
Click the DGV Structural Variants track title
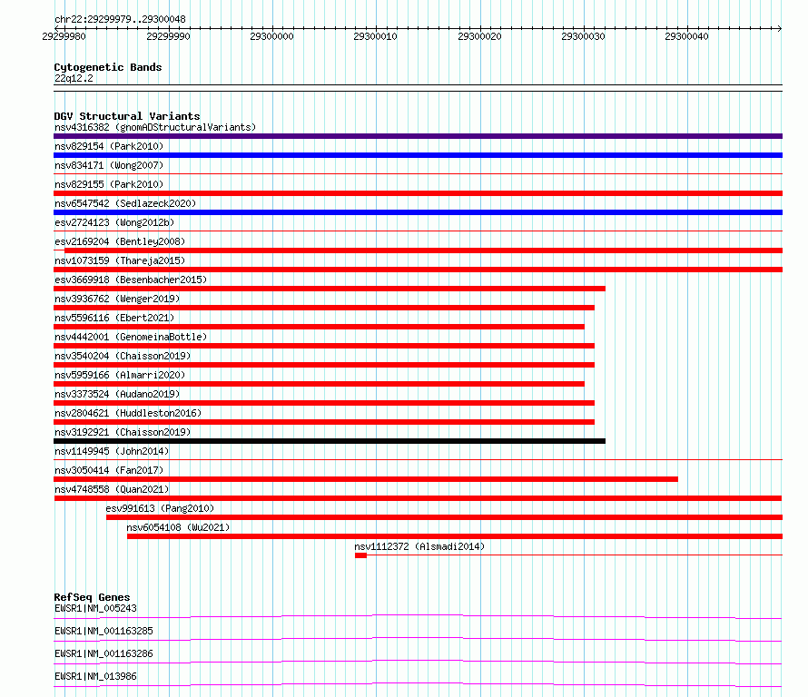[x=127, y=116]
